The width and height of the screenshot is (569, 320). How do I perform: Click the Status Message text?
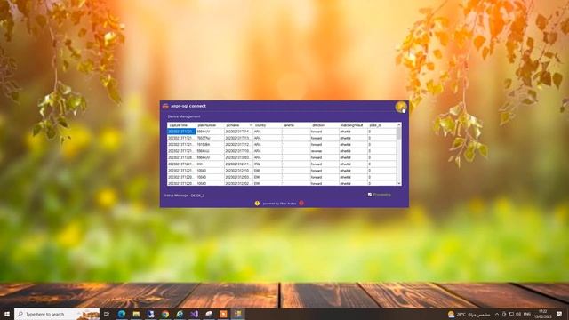(184, 196)
